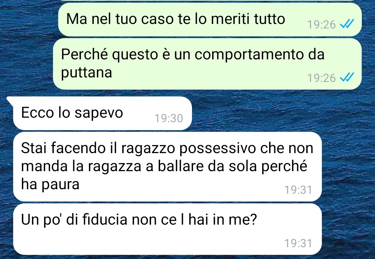Select the message 'Ma nel tuo caso te lo meriti tutto'
375x259 pixels.
pyautogui.click(x=210, y=19)
